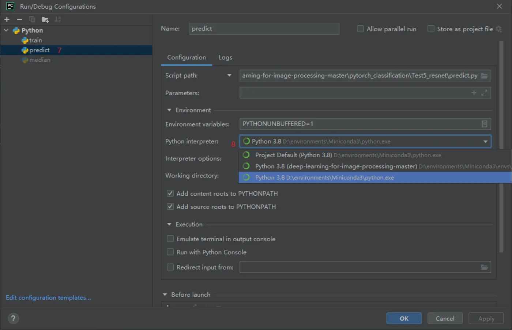512x330 pixels.
Task: Select the predict configuration
Action: point(76,50)
